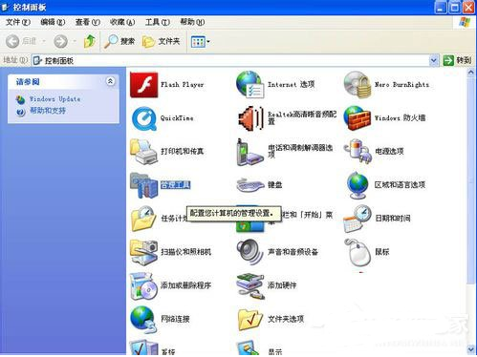477x357 pixels.
Task: Collapse the 请参阅 panel chevron
Action: coord(110,81)
